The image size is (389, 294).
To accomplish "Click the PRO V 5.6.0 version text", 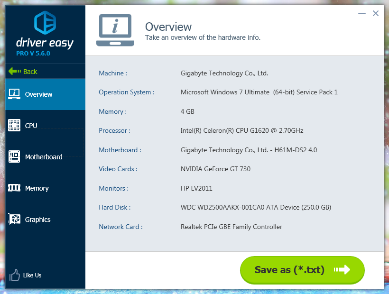I will point(33,53).
